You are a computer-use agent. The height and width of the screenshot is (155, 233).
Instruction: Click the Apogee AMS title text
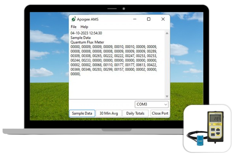[x=88, y=19]
